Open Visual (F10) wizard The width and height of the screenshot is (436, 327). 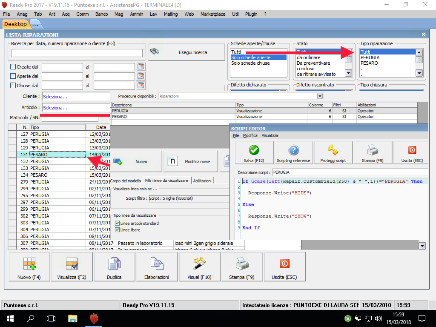click(x=199, y=267)
